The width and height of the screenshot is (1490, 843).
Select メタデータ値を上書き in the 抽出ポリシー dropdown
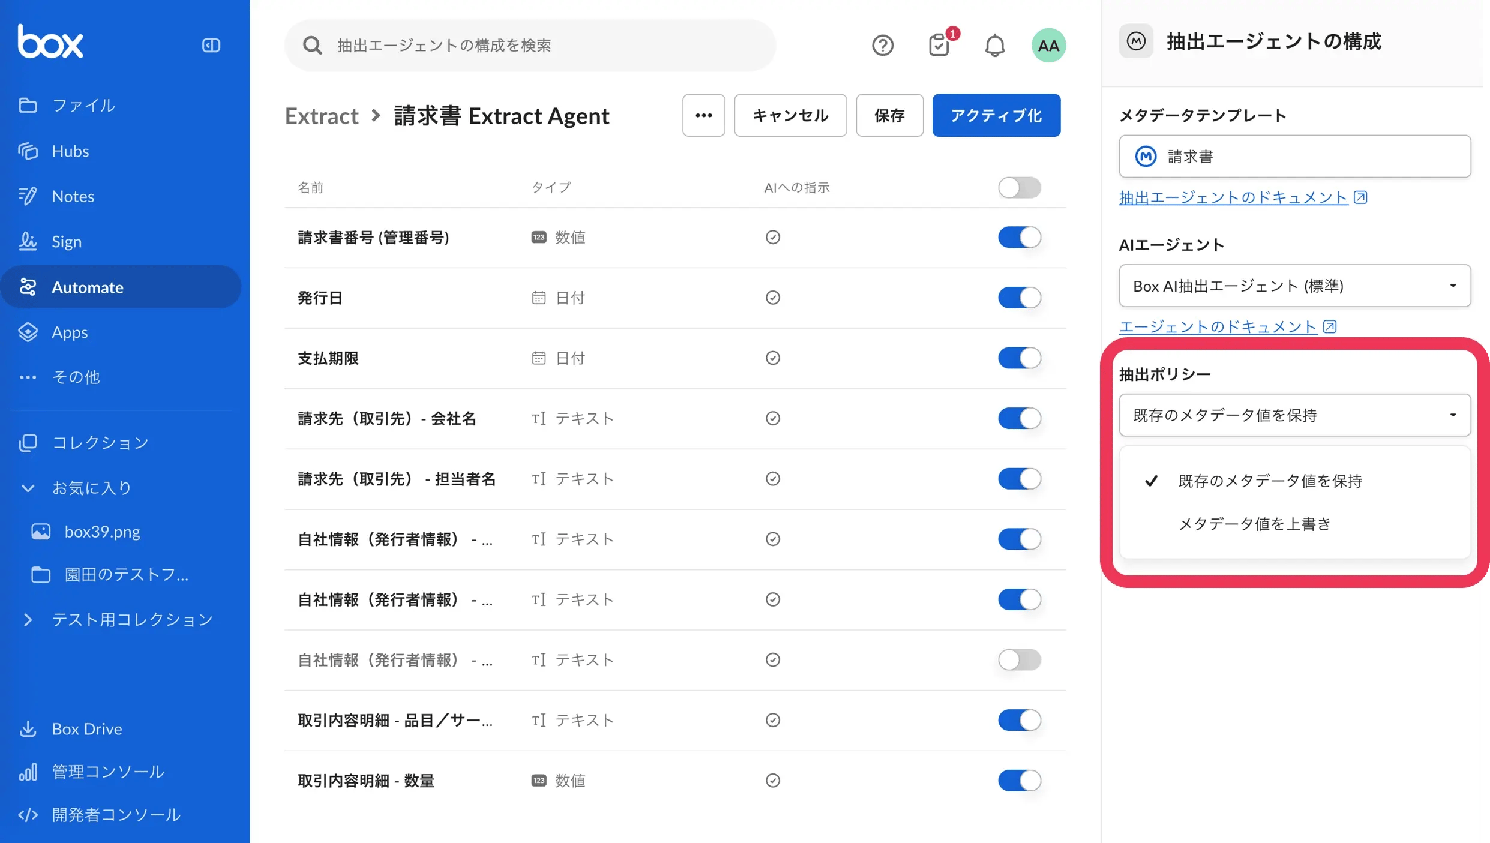click(1253, 523)
